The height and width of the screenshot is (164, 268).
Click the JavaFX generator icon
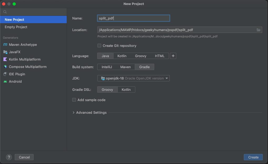pos(6,52)
